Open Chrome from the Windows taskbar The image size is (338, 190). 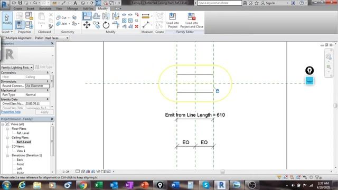tap(83, 185)
